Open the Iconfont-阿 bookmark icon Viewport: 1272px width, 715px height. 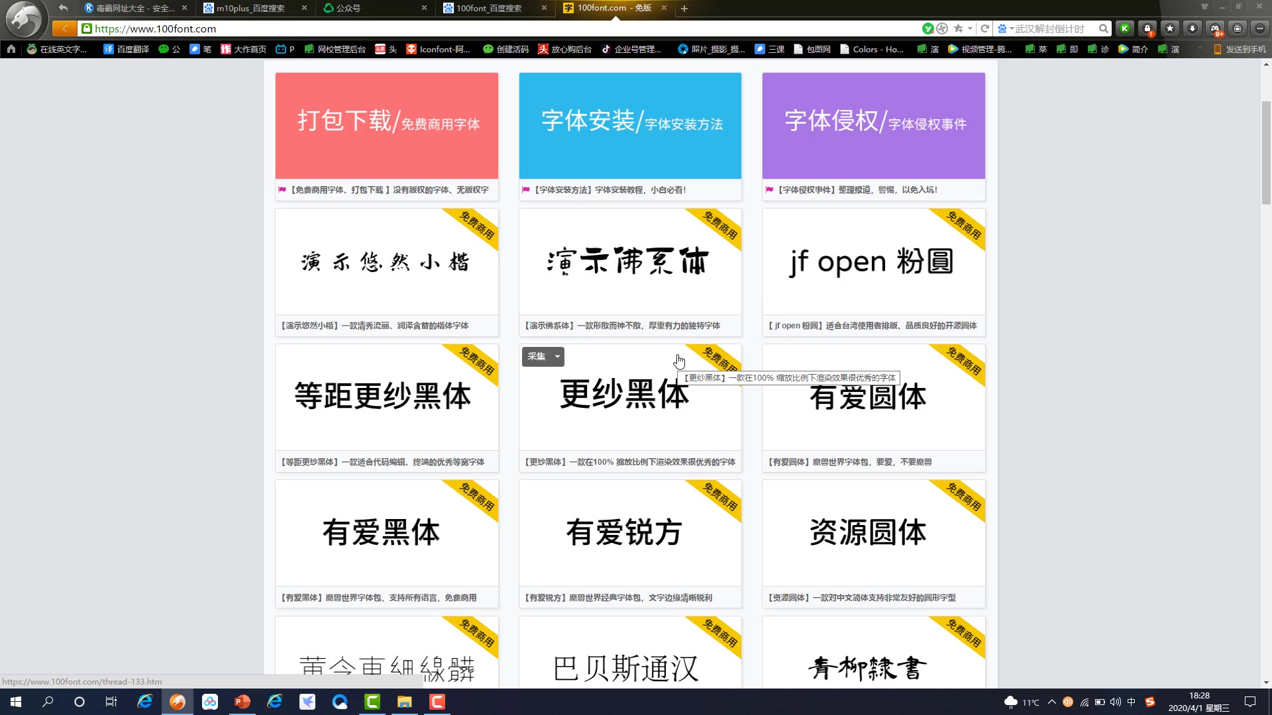tap(438, 49)
